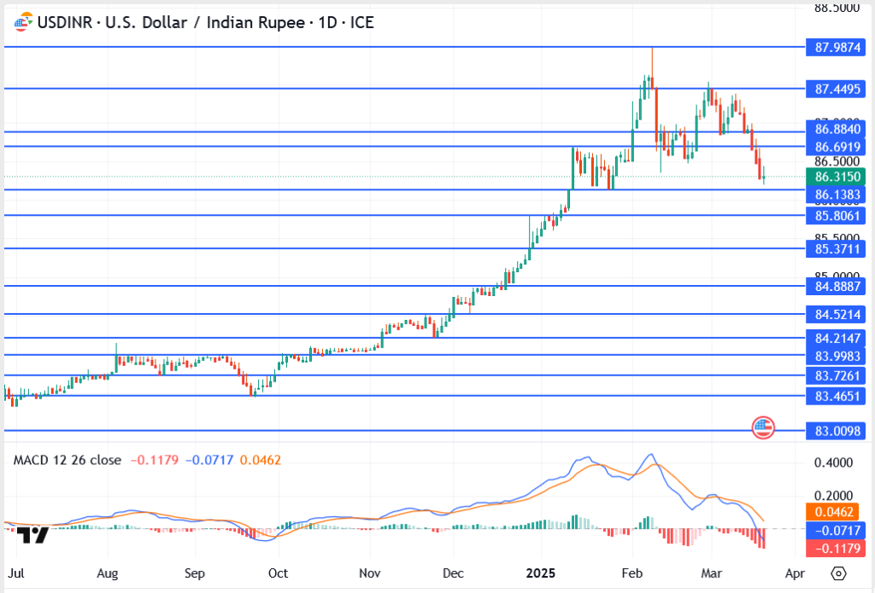Click the red -0.1179 histogram value label
The width and height of the screenshot is (875, 593).
pos(836,548)
